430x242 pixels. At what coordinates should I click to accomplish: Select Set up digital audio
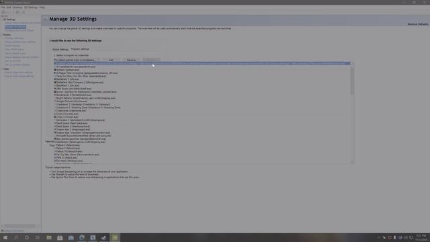(15, 54)
